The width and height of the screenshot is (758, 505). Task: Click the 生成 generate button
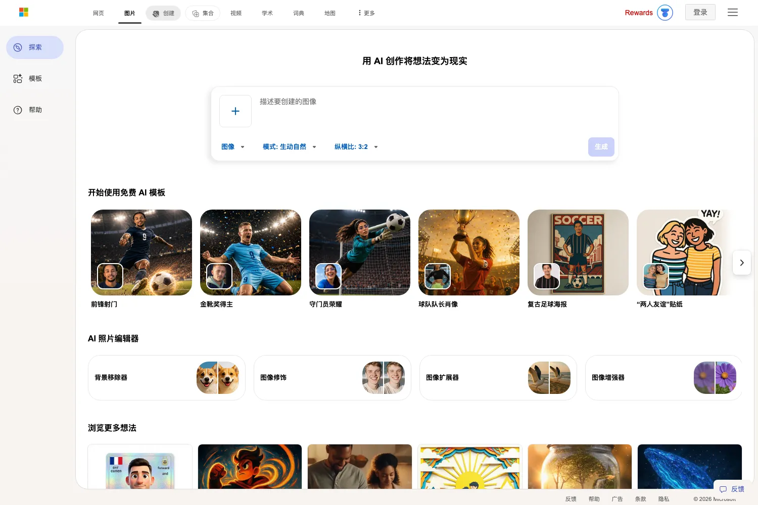click(601, 147)
